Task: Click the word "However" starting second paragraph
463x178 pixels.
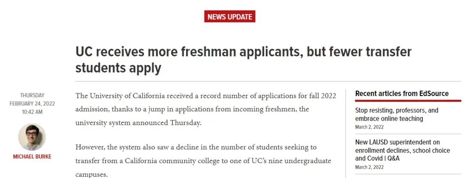Action: click(90, 147)
